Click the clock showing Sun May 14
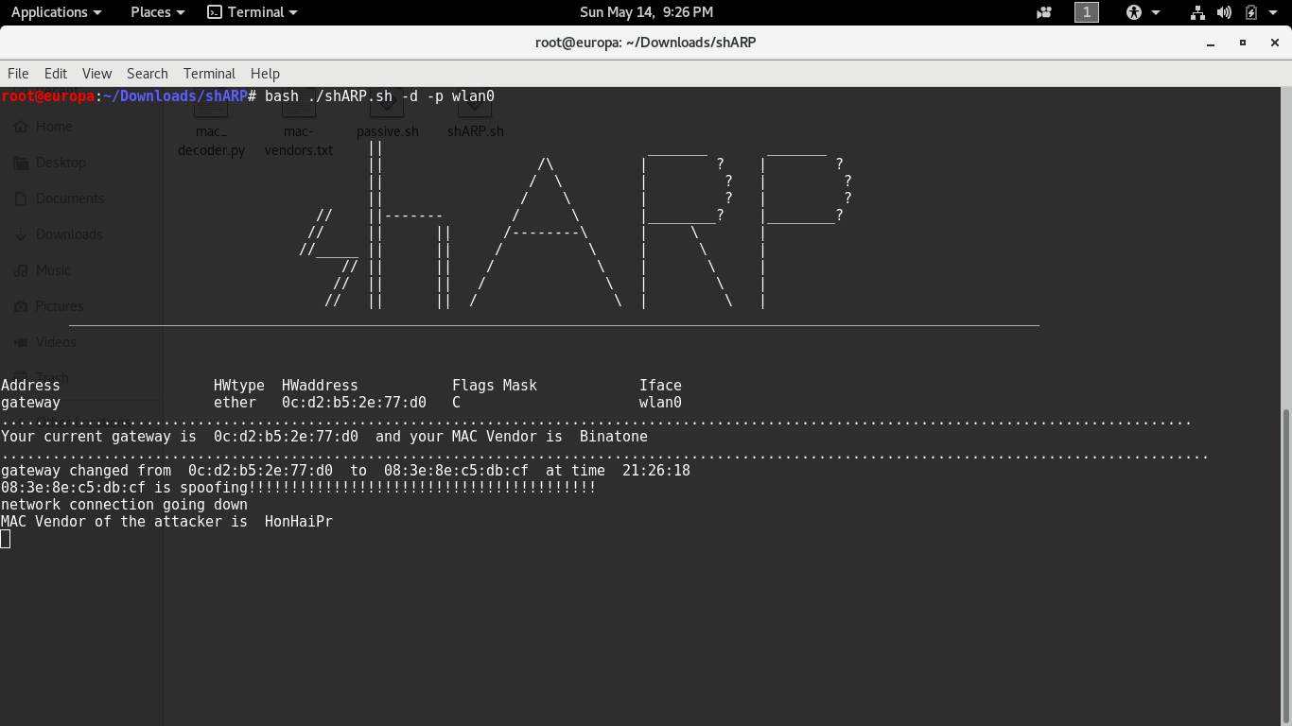Screen dimensions: 1292x726 [x=646, y=12]
